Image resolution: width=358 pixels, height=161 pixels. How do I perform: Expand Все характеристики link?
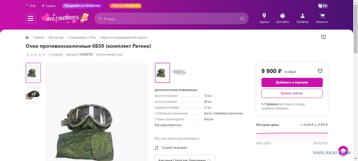[x=168, y=125]
